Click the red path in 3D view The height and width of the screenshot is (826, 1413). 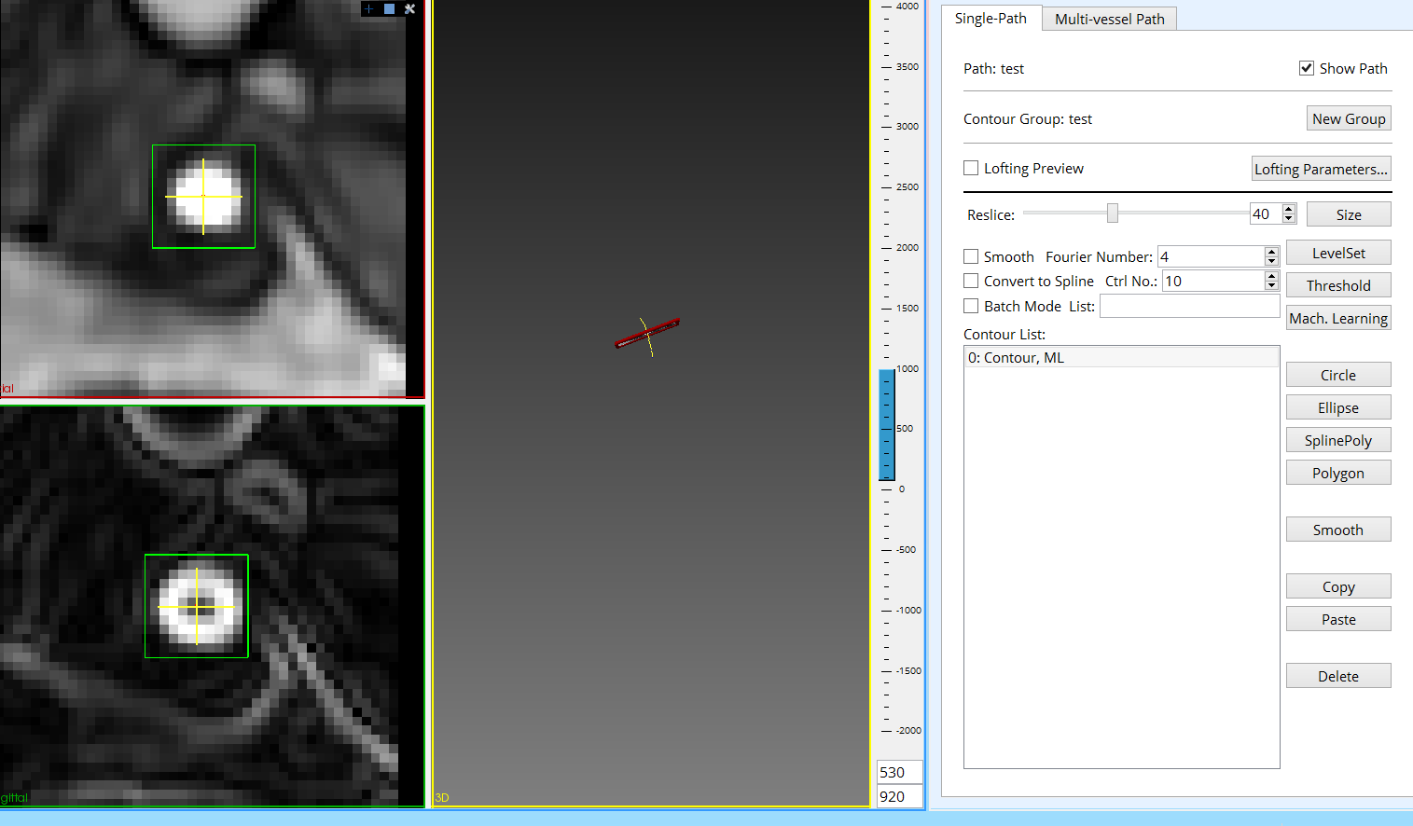(x=647, y=333)
